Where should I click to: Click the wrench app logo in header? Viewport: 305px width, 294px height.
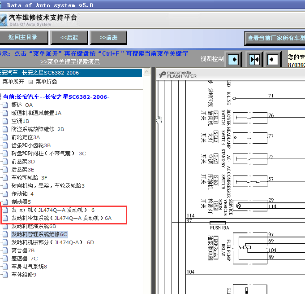3,20
